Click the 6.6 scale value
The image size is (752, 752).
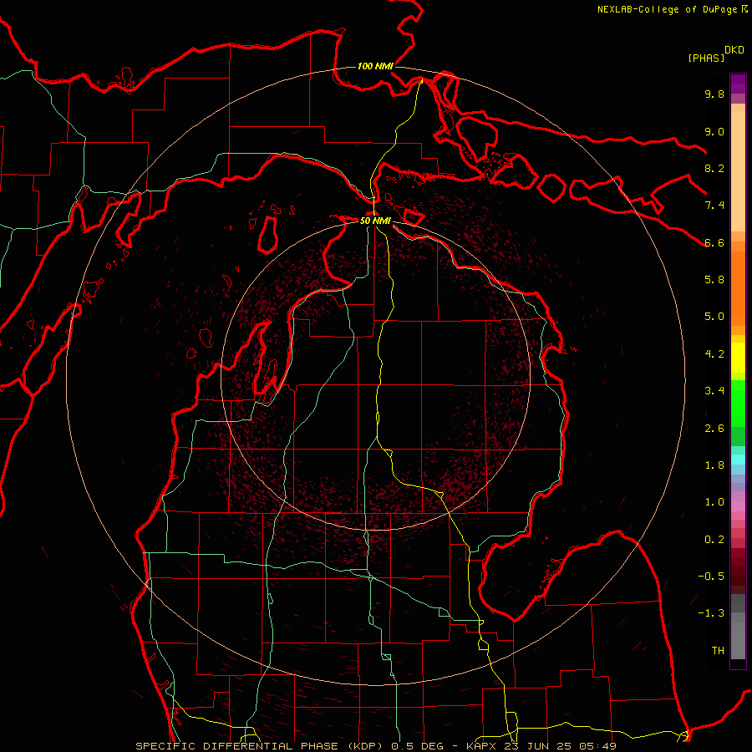[714, 242]
